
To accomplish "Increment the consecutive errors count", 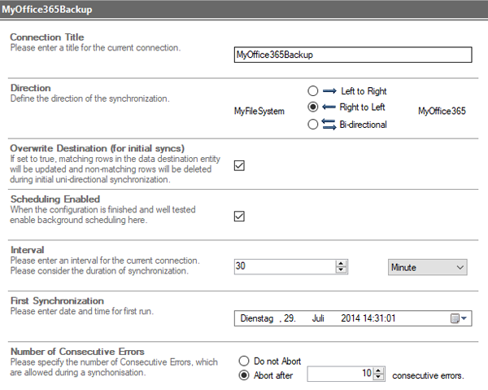I will [377, 370].
